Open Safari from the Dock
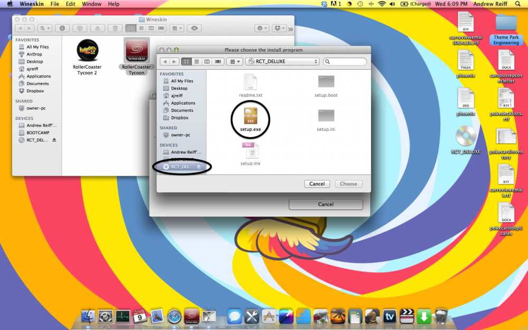This screenshot has width=528, height=330. [174, 316]
